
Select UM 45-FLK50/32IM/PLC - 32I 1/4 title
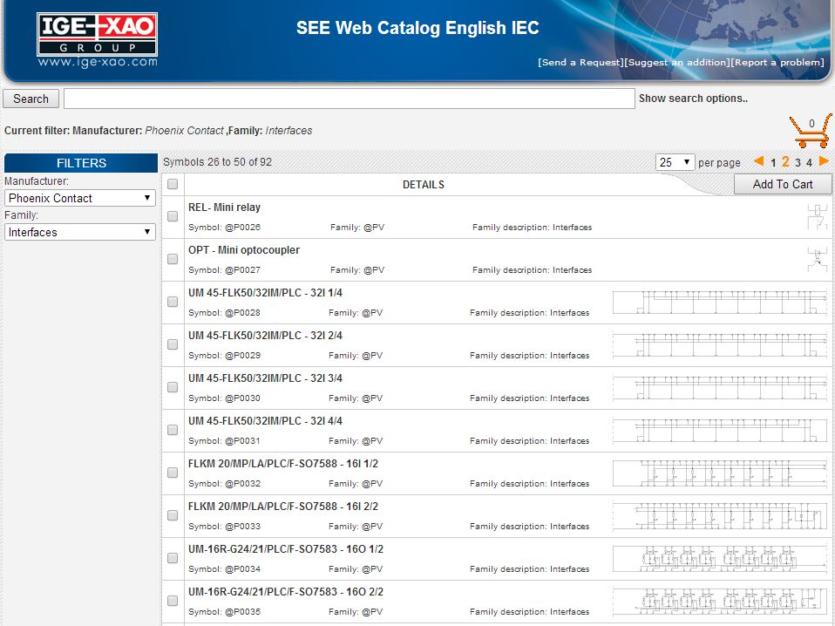[x=265, y=292]
